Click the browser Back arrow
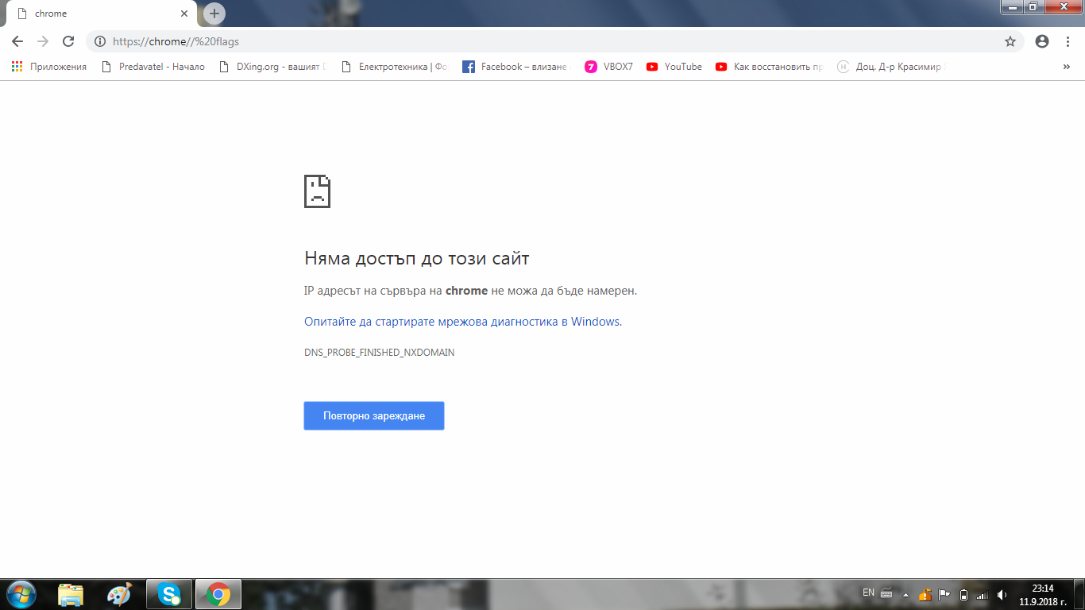Screen dimensions: 1085x610 (x=17, y=41)
